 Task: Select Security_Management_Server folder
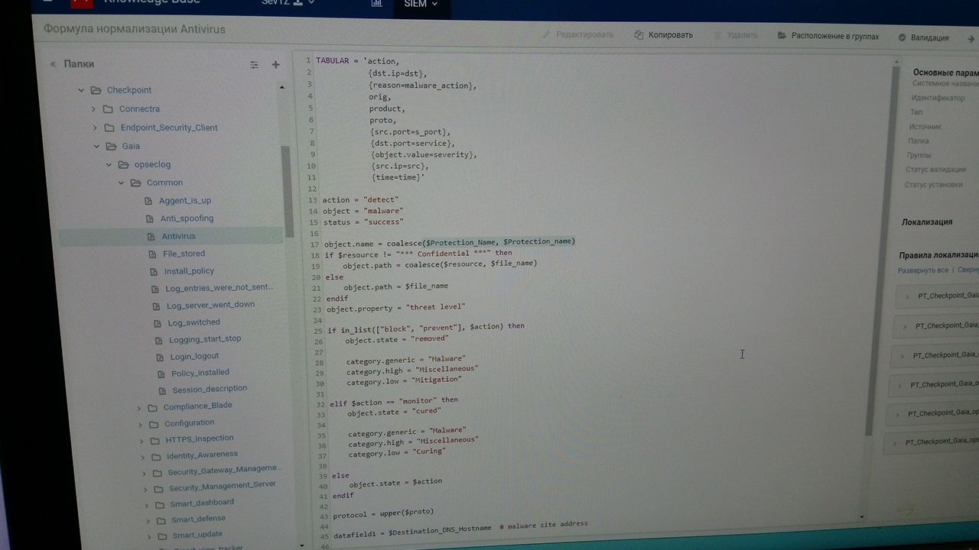pos(222,486)
